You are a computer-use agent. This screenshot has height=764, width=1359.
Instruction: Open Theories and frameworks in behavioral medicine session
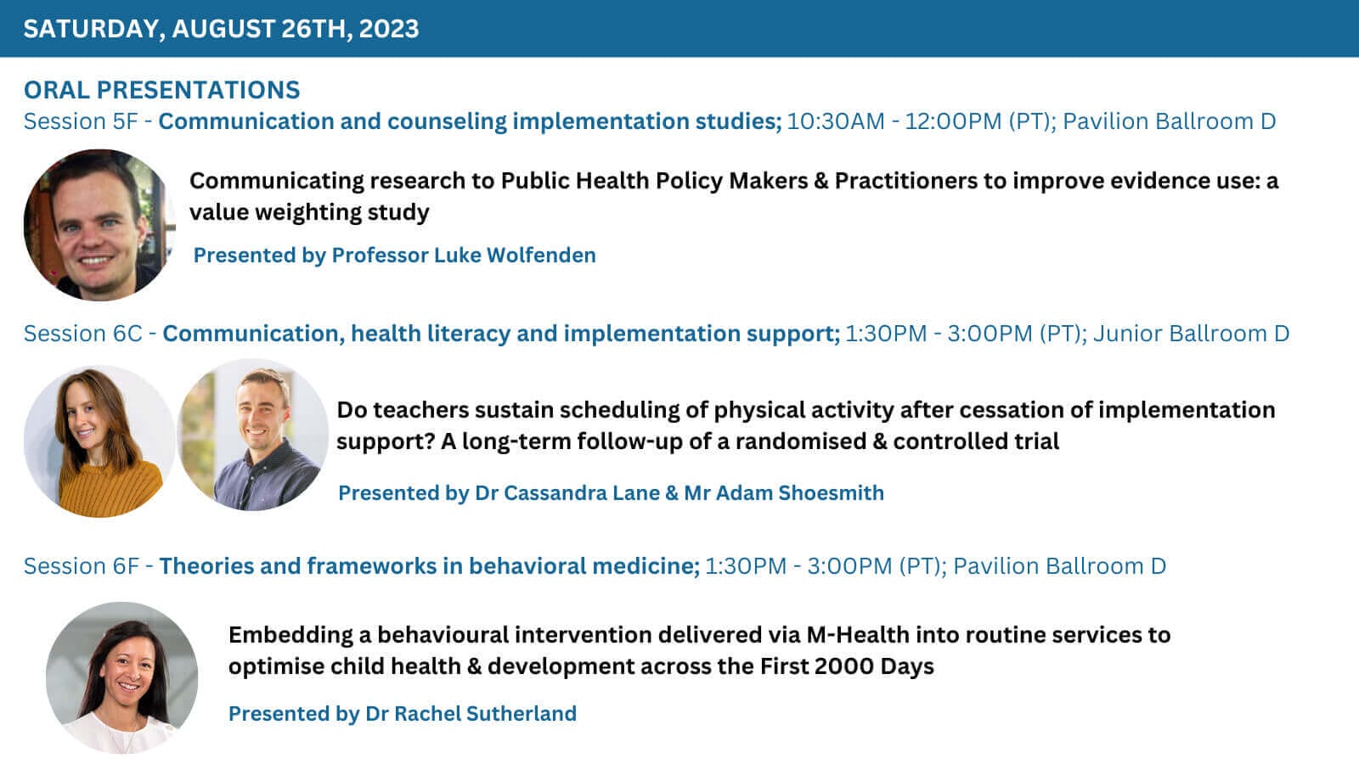click(x=429, y=566)
